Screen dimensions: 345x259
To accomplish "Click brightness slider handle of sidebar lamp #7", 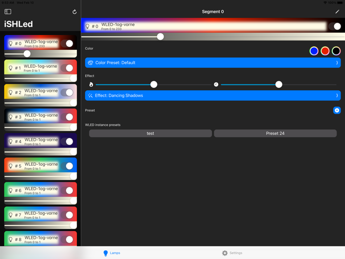I will pos(73,225).
